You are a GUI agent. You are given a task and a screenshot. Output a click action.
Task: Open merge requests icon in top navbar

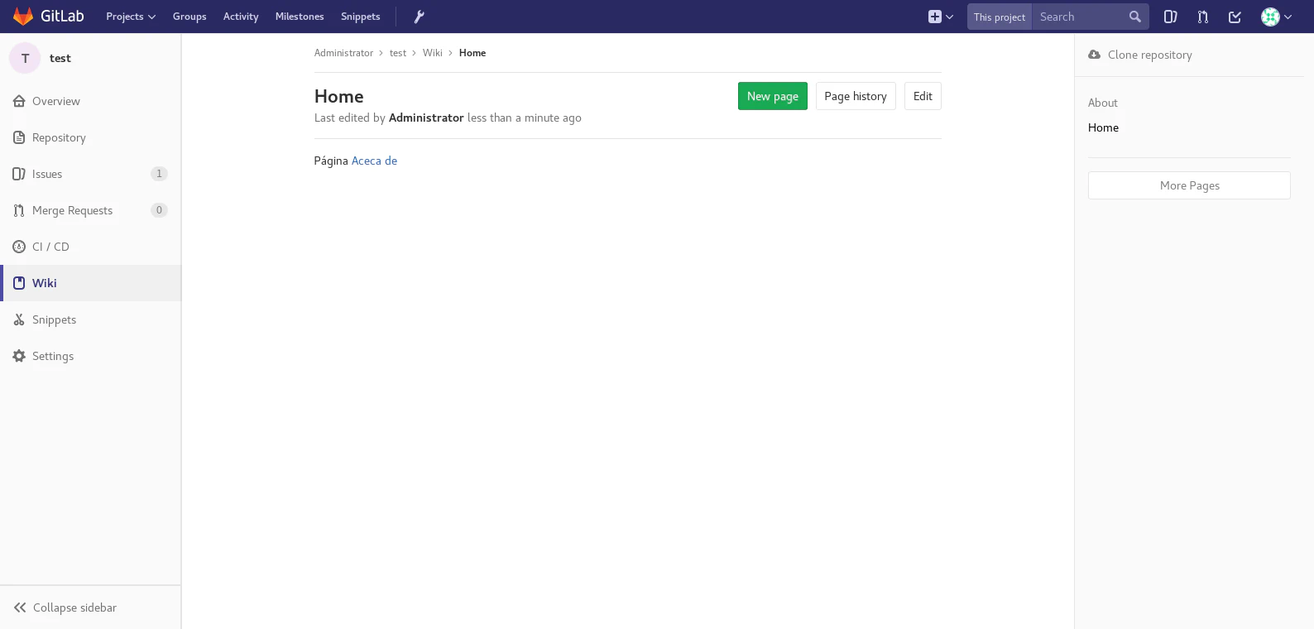[x=1202, y=17]
